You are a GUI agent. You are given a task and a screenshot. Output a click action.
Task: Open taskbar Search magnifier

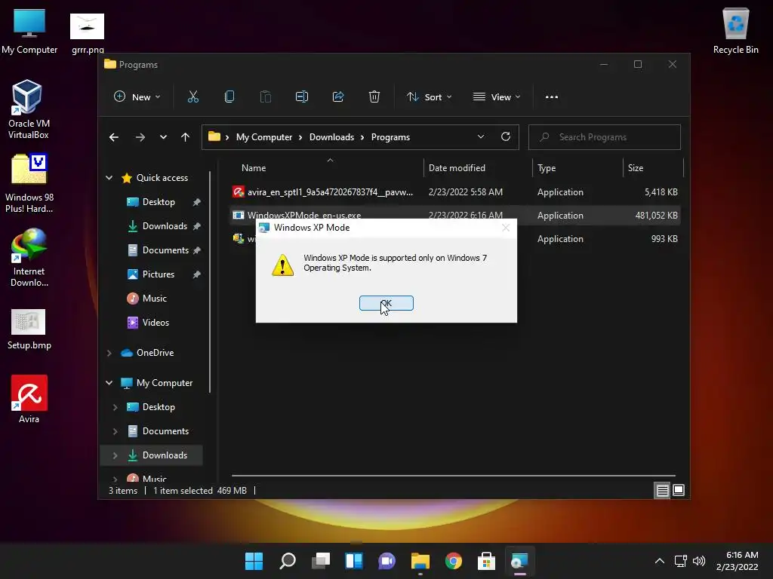tap(288, 561)
